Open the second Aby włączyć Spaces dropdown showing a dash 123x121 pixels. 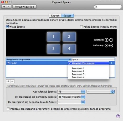100,92
